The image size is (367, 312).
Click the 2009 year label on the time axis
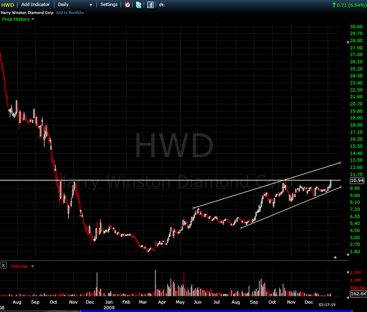pos(109,307)
